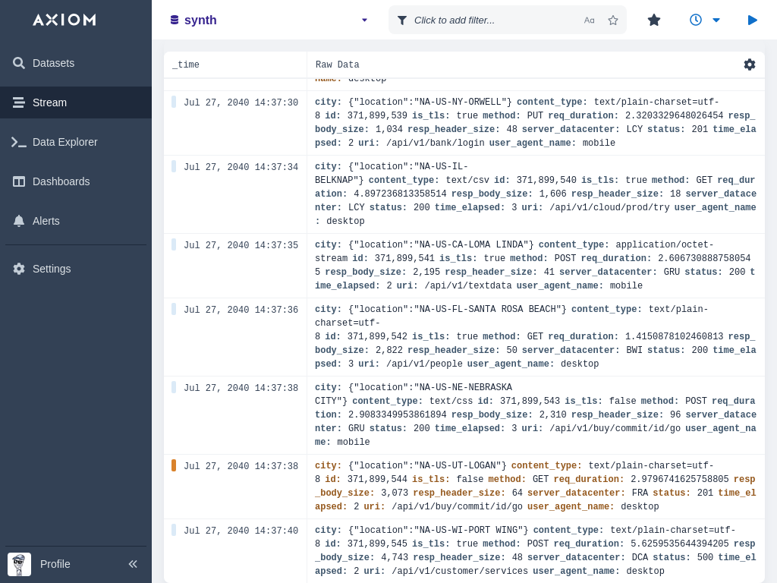The image size is (777, 583).
Task: Toggle case-sensitive match (Aa) option
Action: click(x=590, y=20)
